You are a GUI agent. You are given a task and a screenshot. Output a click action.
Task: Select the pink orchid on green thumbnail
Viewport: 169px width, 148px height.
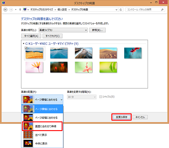pos(84,67)
